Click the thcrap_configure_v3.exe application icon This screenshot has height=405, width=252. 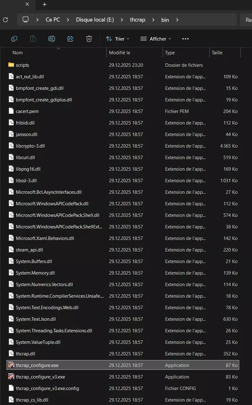tap(11, 377)
